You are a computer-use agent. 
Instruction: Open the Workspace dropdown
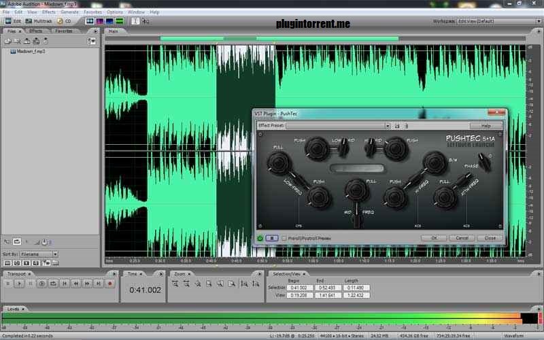[499, 21]
